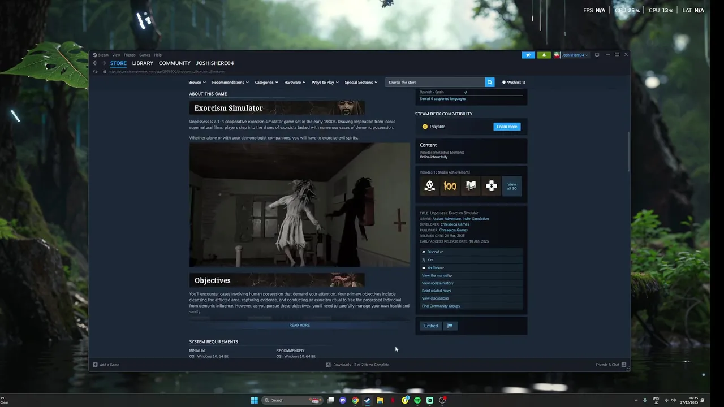
Task: Open the Discord external link
Action: (x=433, y=252)
